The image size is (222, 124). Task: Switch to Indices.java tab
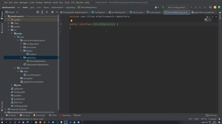point(154,12)
